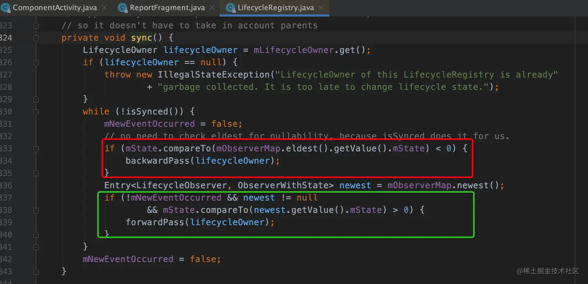Image resolution: width=588 pixels, height=284 pixels.
Task: Click the fold marker next to line 838
Action: coord(36,210)
